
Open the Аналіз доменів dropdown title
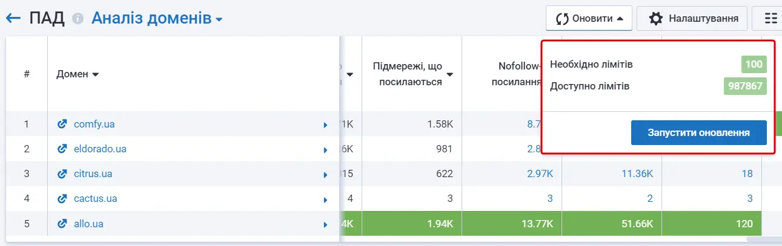157,19
